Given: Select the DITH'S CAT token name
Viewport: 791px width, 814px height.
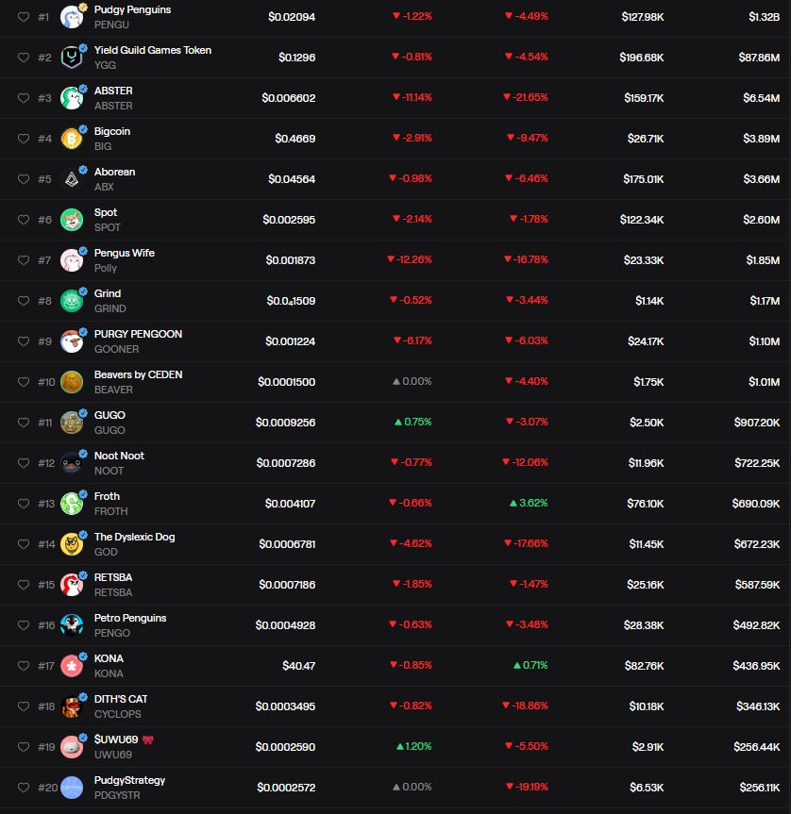Looking at the screenshot, I should point(121,699).
